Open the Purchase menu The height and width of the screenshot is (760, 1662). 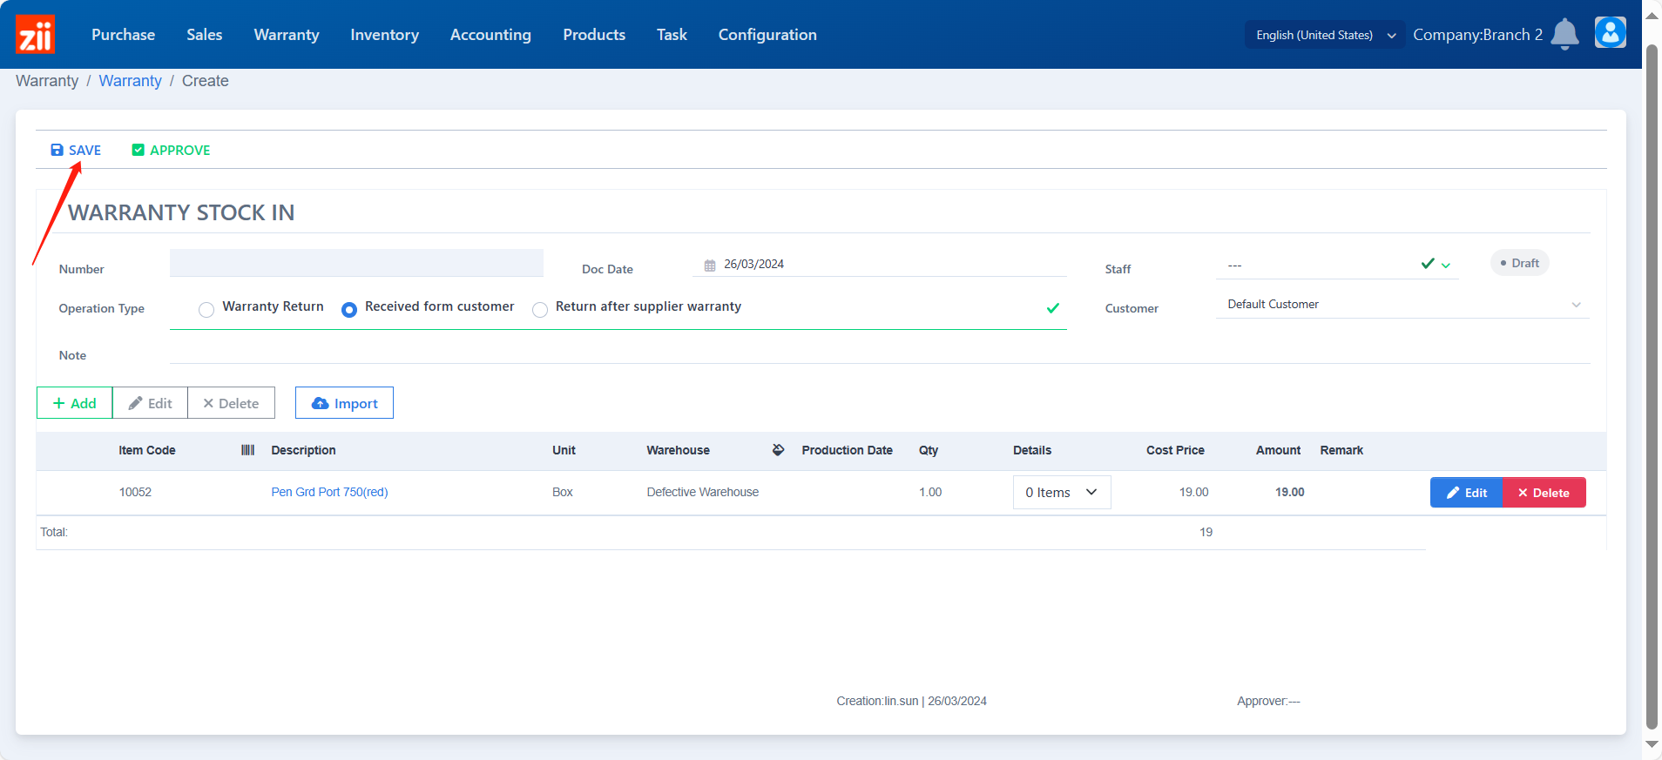(123, 35)
